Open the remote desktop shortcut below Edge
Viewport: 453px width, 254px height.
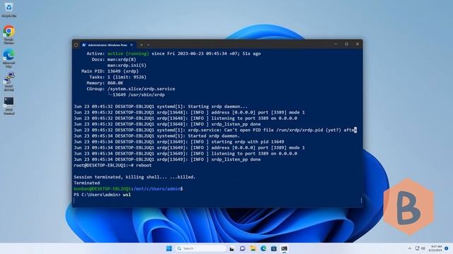pos(8,82)
